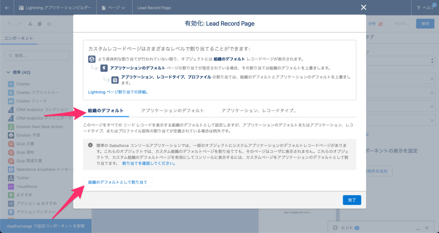Viewport: 439px width, 233px height.
Task: Click the redo icon in toolbar
Action: point(19,24)
